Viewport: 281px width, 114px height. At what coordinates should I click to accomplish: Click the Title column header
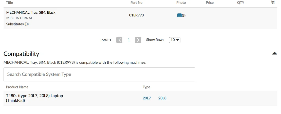pyautogui.click(x=9, y=3)
